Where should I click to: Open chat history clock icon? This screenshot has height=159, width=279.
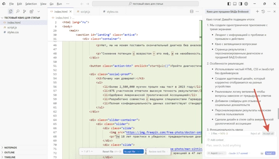[x=263, y=11]
